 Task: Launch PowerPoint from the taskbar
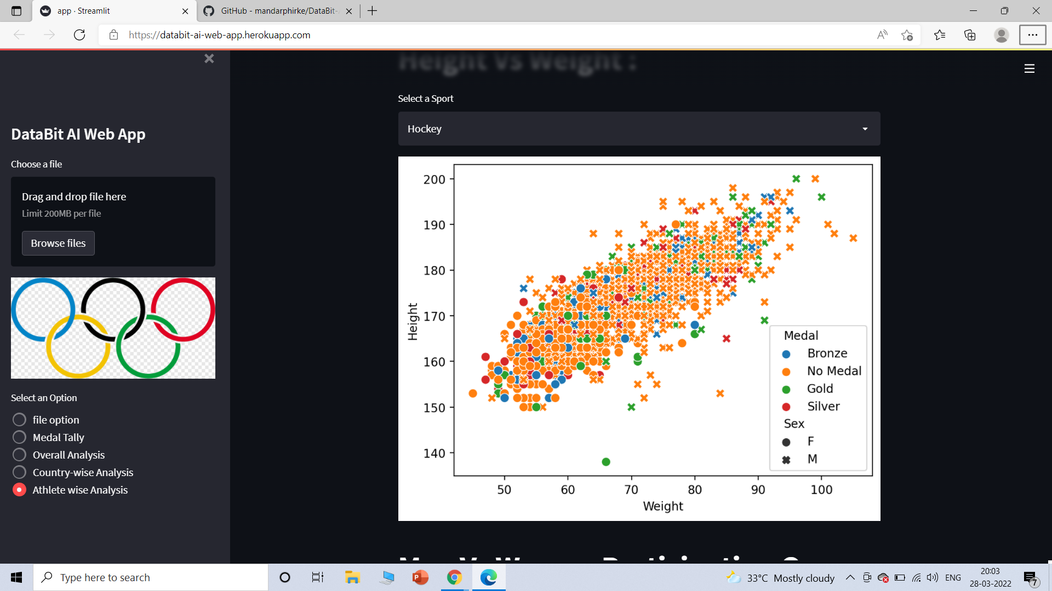pos(420,577)
